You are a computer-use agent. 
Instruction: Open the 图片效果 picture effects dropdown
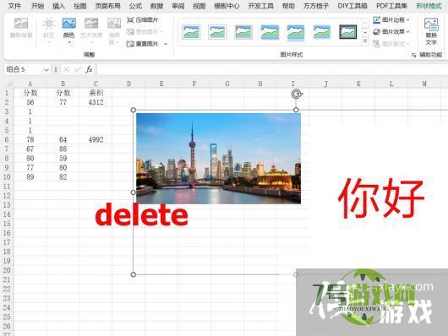coord(391,32)
